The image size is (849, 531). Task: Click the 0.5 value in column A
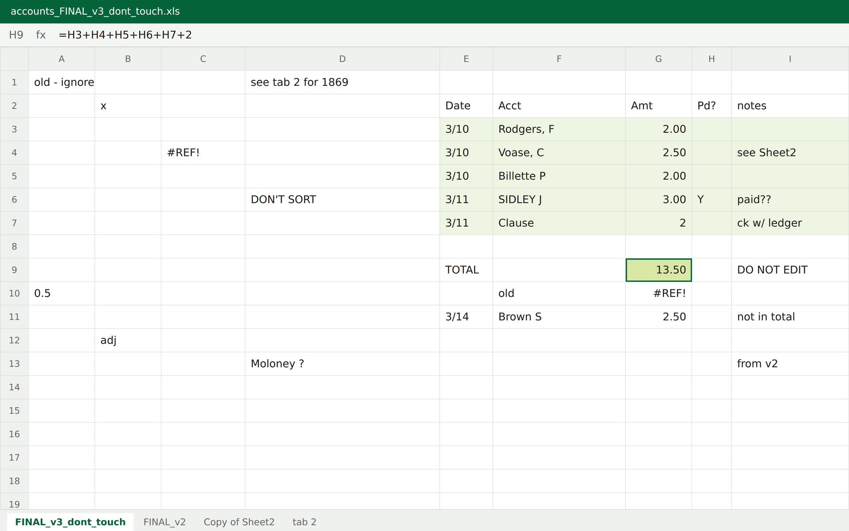point(61,293)
